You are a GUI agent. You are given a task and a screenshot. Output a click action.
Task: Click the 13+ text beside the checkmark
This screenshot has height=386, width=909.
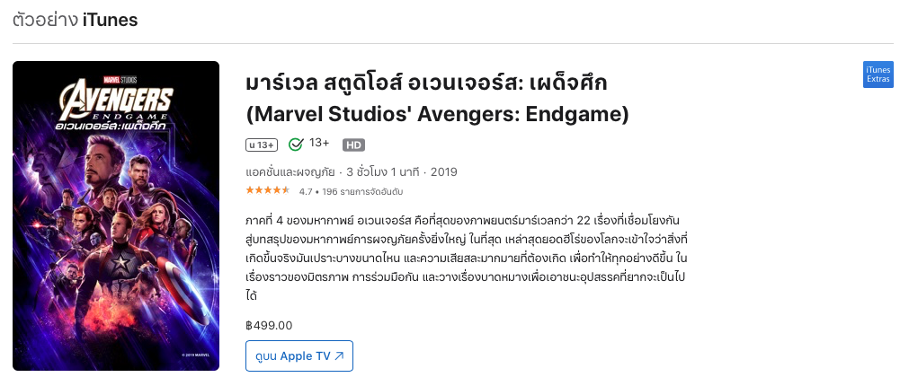[319, 144]
